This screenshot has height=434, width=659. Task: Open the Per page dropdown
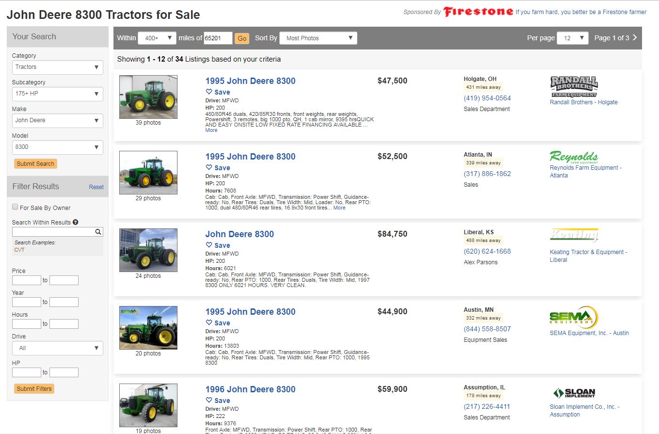pyautogui.click(x=573, y=38)
